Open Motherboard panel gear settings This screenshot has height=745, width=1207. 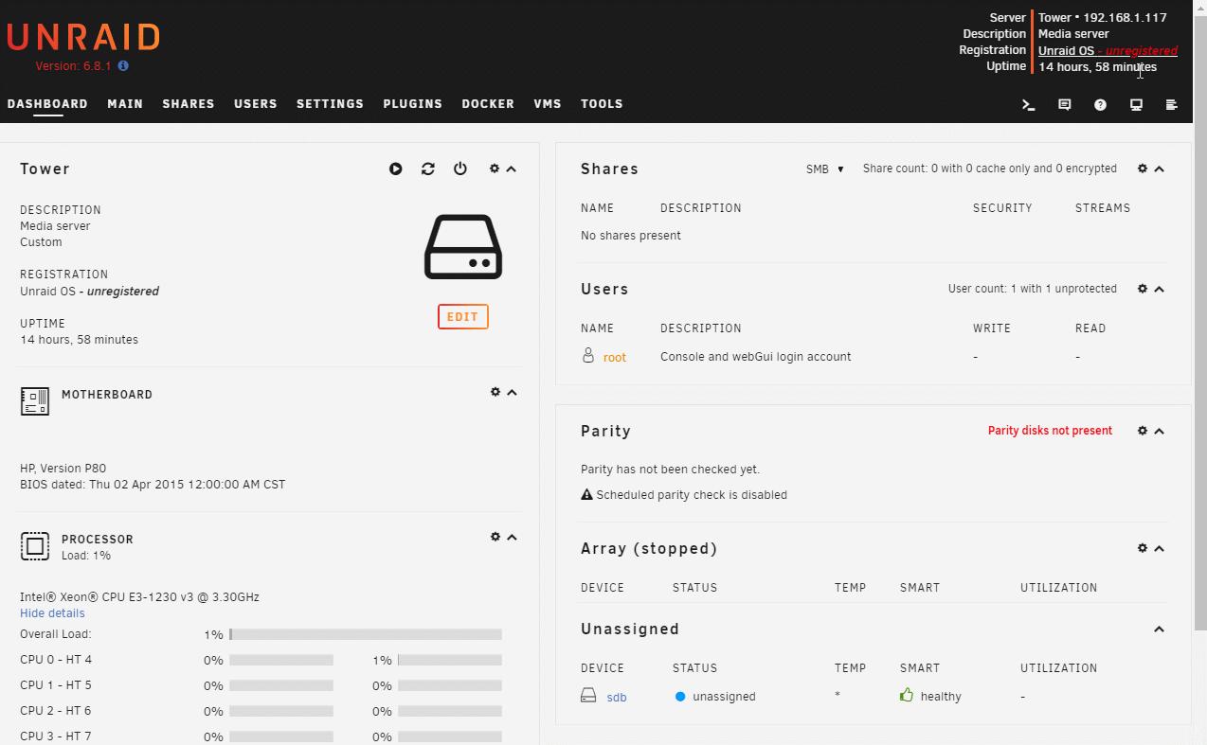click(x=495, y=392)
